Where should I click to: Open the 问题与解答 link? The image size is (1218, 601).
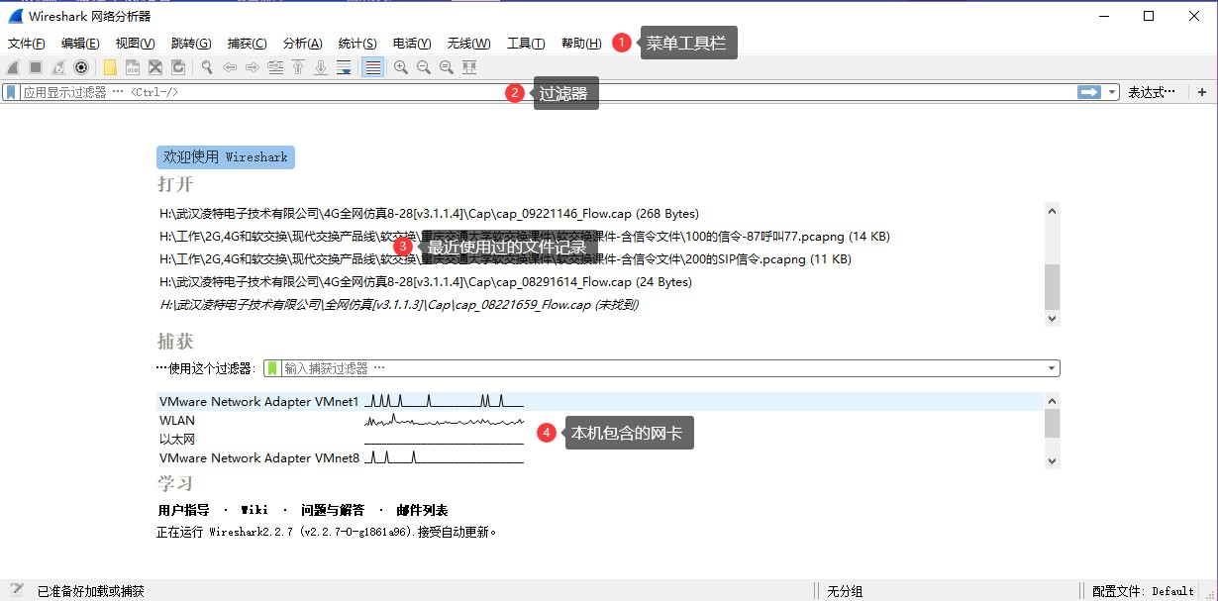[x=334, y=511]
